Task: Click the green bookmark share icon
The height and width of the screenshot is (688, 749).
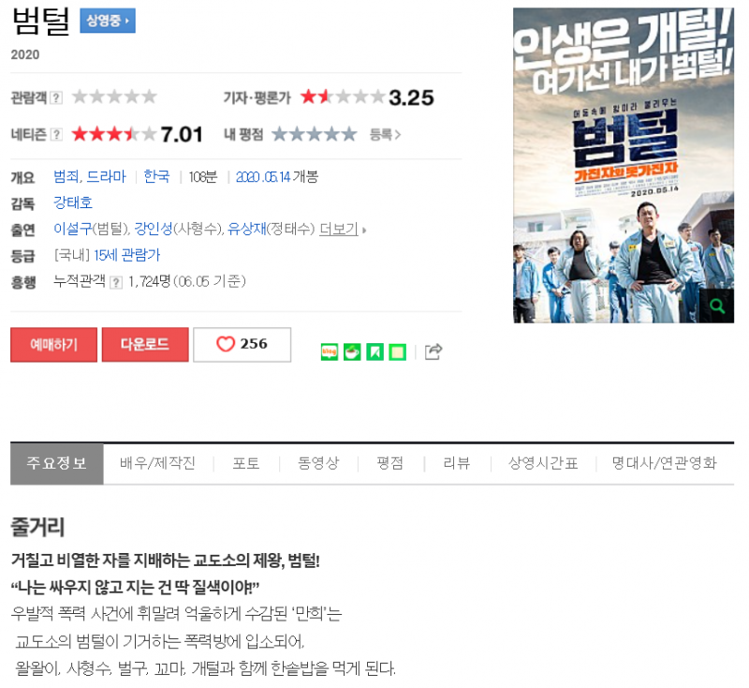Action: pyautogui.click(x=374, y=352)
